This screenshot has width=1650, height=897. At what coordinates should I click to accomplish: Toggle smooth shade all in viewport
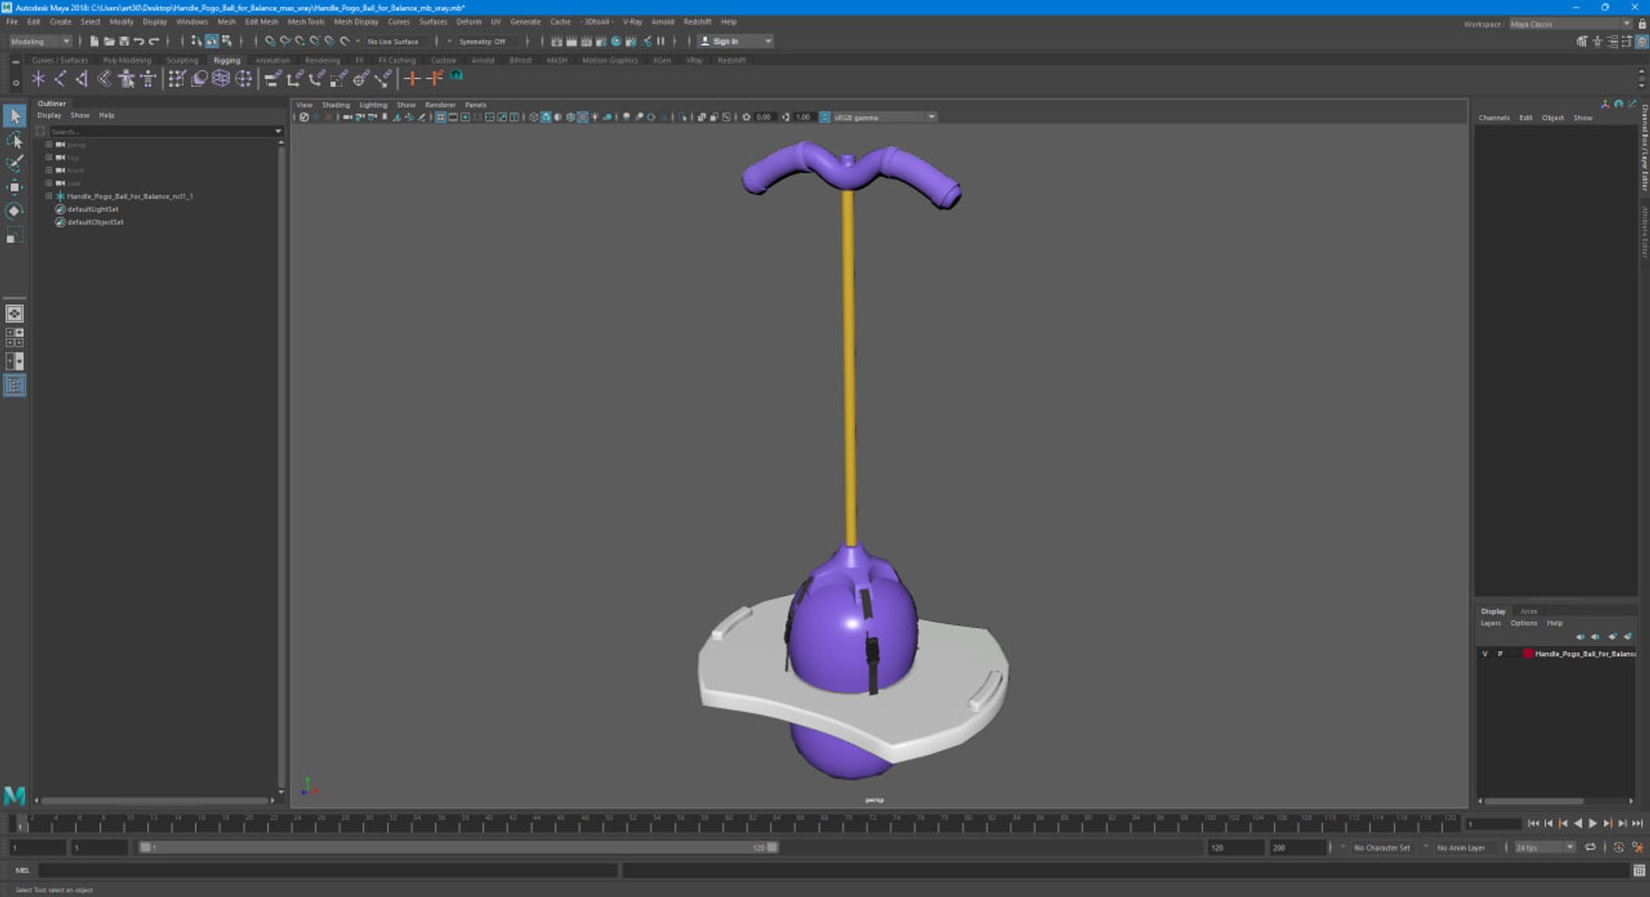(x=546, y=118)
